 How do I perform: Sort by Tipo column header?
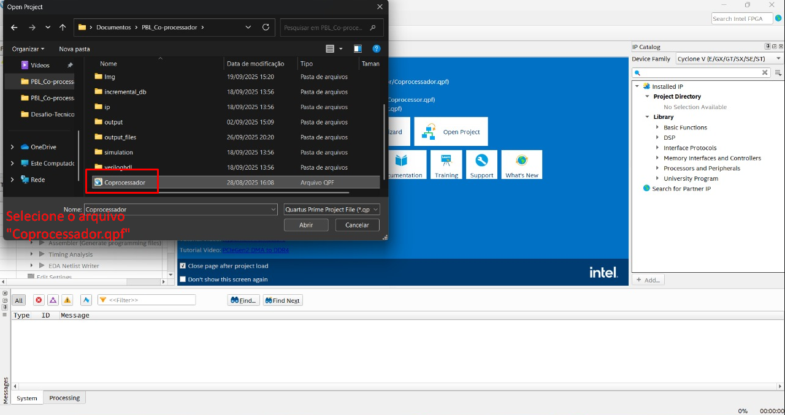tap(307, 64)
